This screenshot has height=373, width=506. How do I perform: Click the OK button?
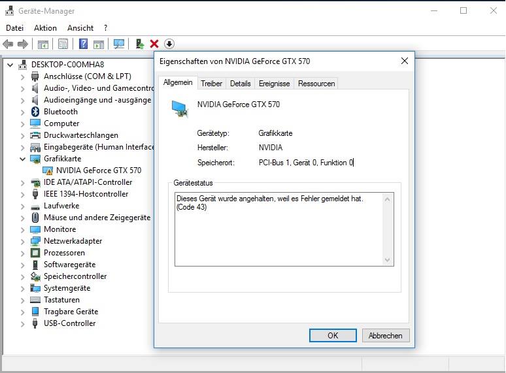point(333,336)
